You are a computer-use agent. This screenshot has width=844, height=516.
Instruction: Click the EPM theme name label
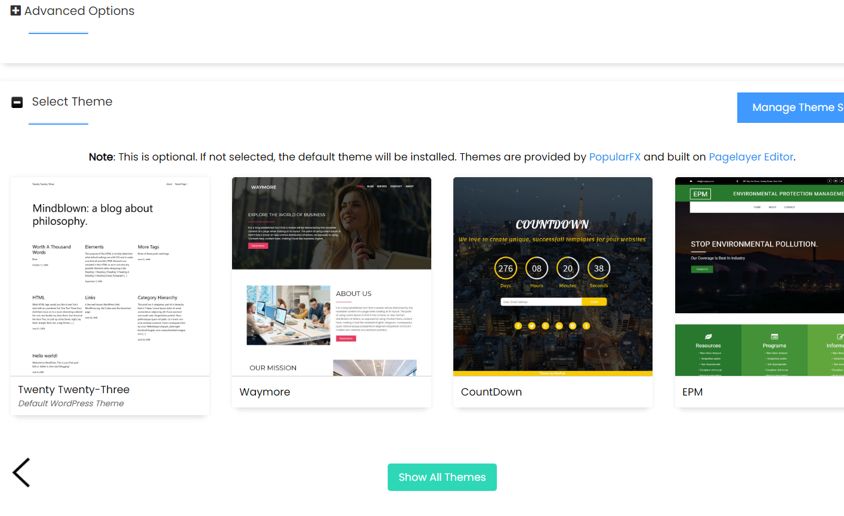coord(692,392)
